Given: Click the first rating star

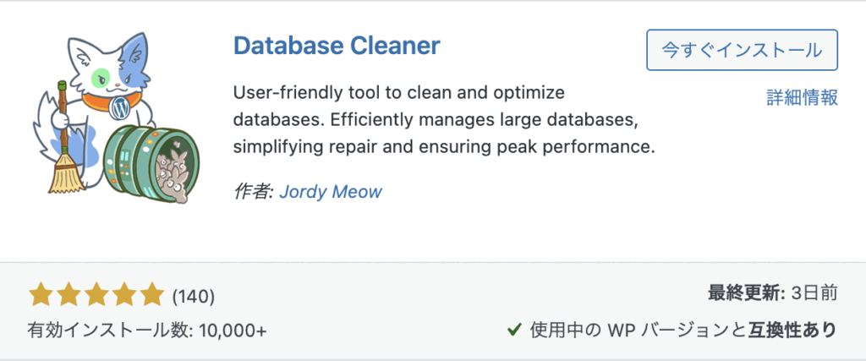Looking at the screenshot, I should click(40, 295).
